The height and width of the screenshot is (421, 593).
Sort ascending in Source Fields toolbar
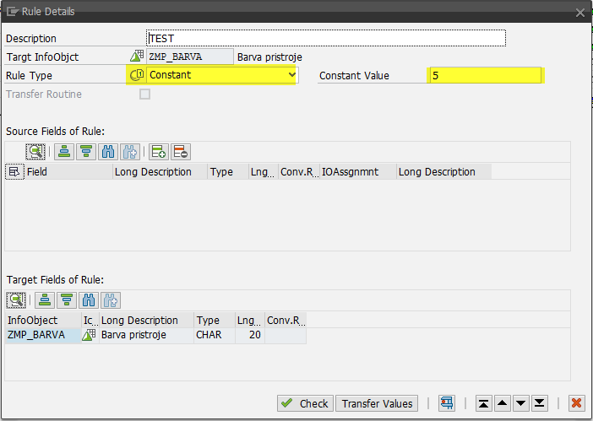click(x=64, y=152)
